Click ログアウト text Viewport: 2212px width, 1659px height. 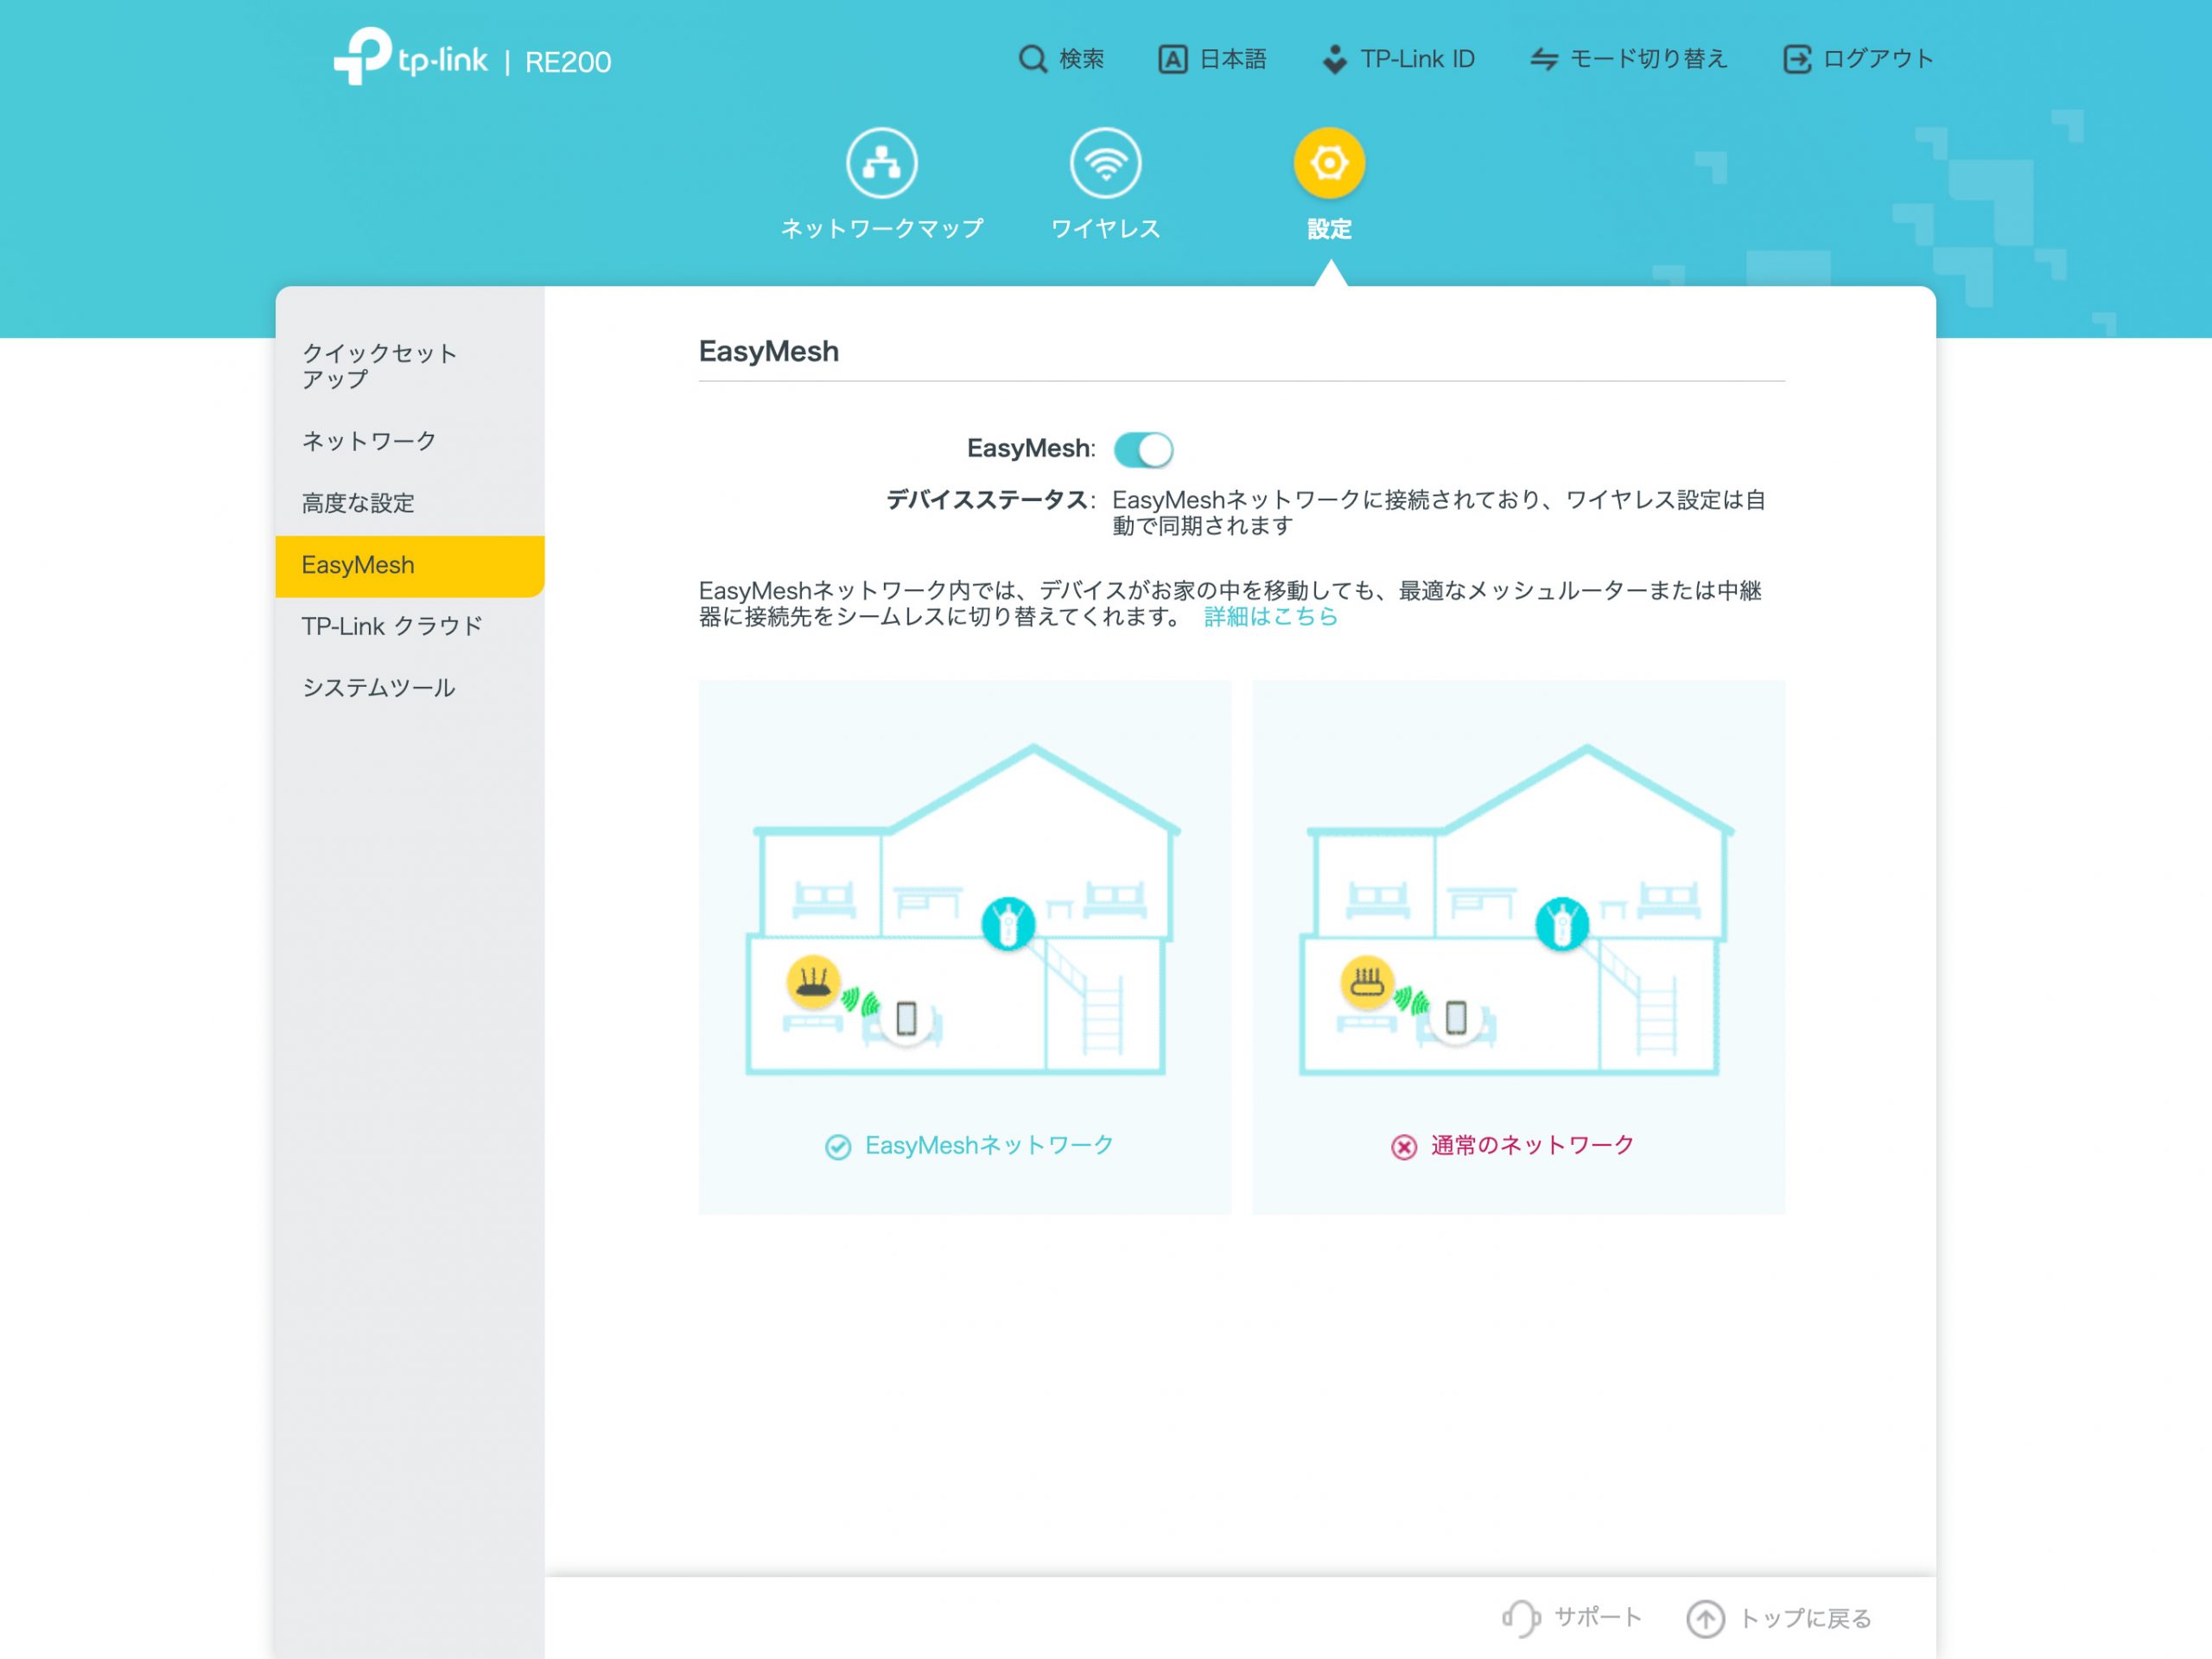1878,59
